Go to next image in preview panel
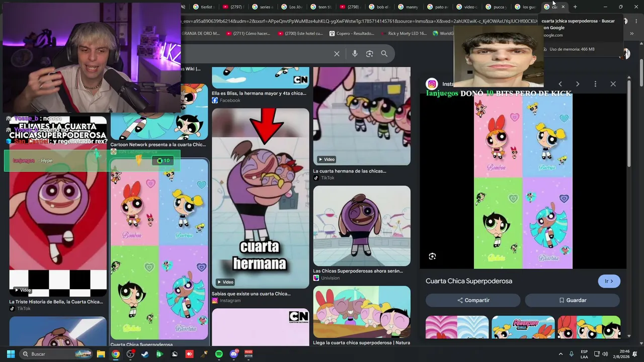644x362 pixels. 578,84
